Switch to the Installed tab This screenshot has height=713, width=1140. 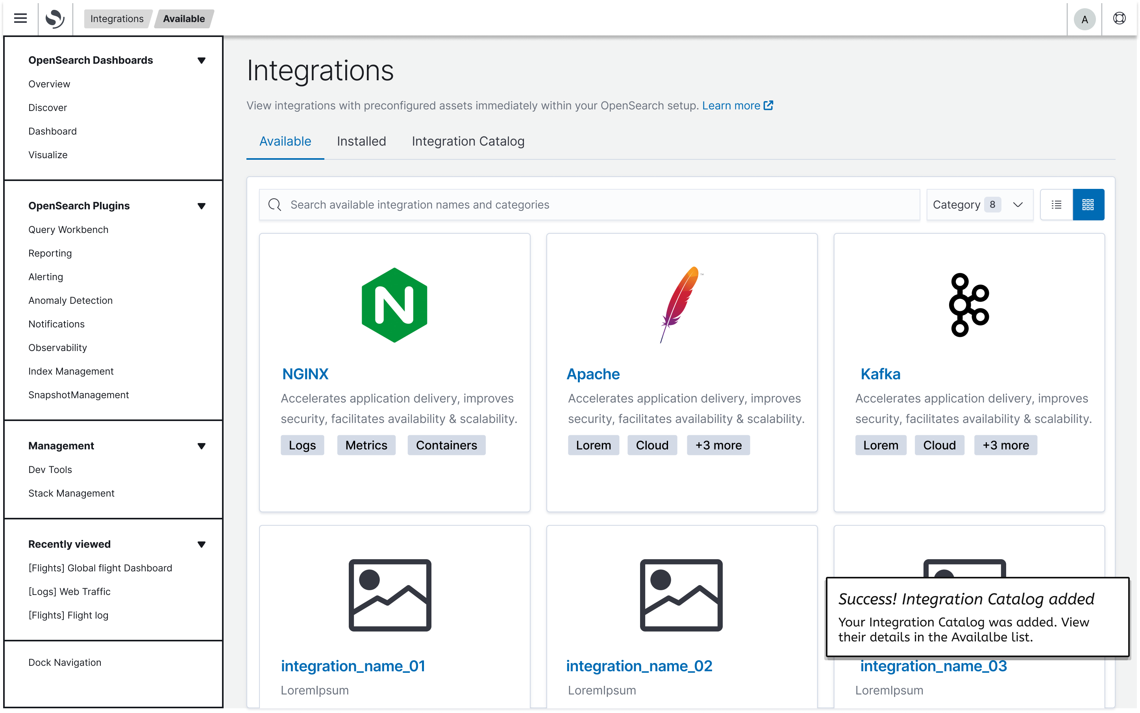(x=361, y=141)
